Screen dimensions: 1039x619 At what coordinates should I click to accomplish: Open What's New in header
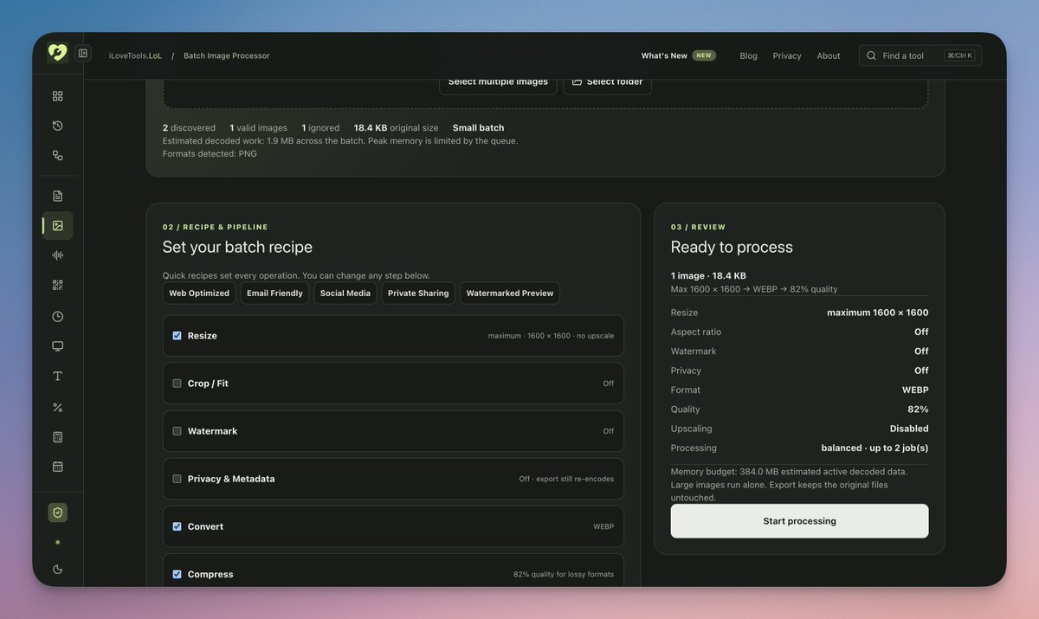664,55
